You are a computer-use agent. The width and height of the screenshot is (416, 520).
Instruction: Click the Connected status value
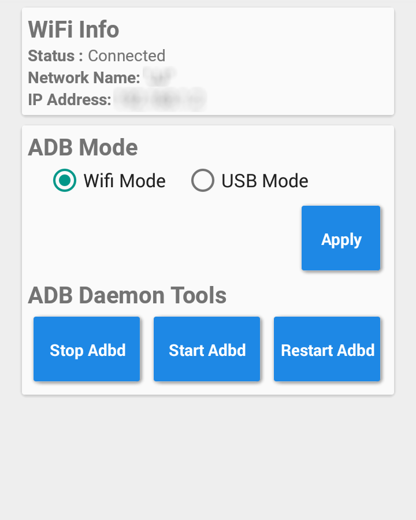coord(127,56)
